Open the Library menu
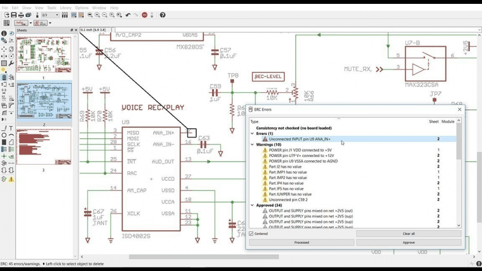Image resolution: width=482 pixels, height=271 pixels. 65,8
